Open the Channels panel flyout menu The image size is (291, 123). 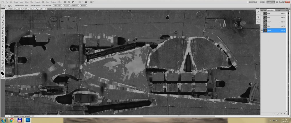coord(287,10)
